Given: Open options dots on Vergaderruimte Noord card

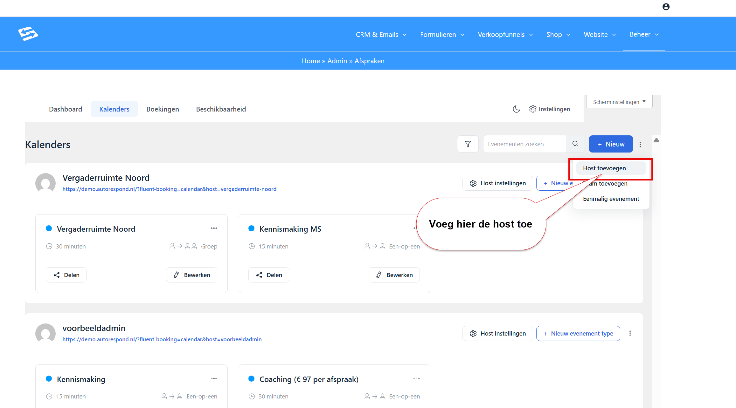Looking at the screenshot, I should [x=214, y=228].
